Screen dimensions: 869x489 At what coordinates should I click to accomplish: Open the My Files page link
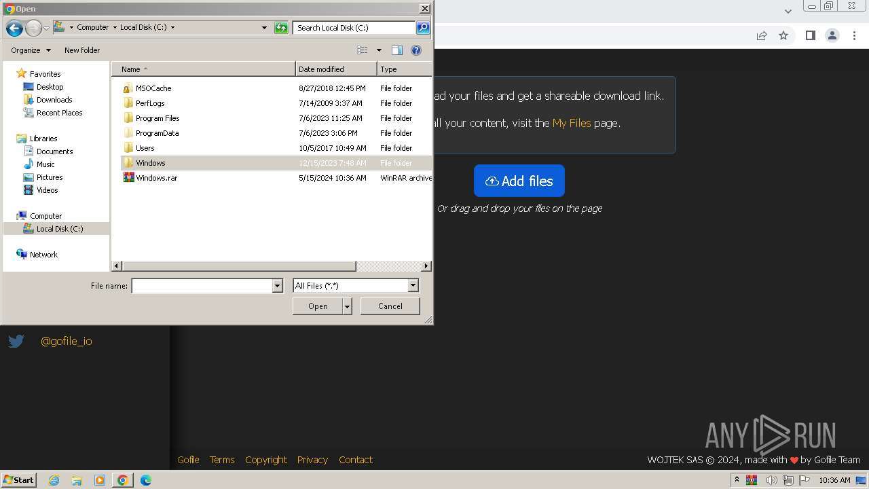572,123
